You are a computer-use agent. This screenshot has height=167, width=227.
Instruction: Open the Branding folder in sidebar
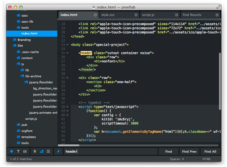pyautogui.click(x=24, y=40)
